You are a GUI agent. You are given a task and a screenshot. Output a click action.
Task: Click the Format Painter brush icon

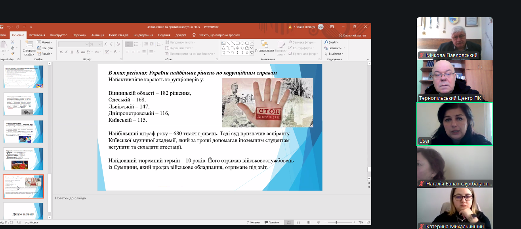[x=12, y=53]
